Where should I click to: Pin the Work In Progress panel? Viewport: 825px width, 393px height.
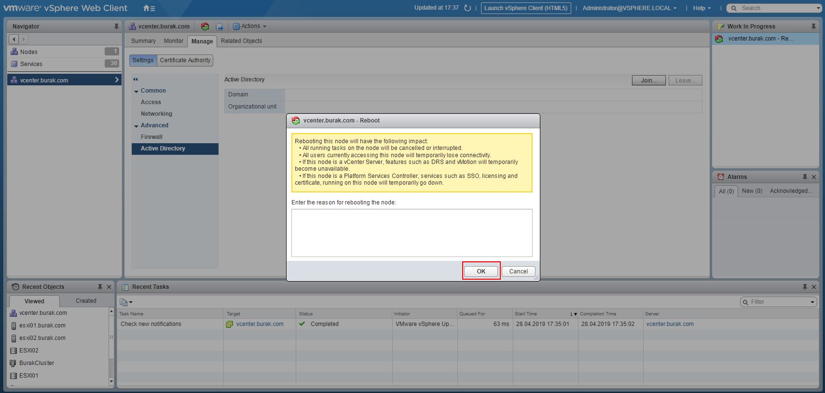coord(813,27)
